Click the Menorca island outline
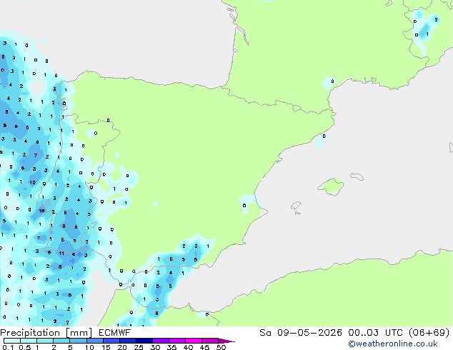 (357, 176)
